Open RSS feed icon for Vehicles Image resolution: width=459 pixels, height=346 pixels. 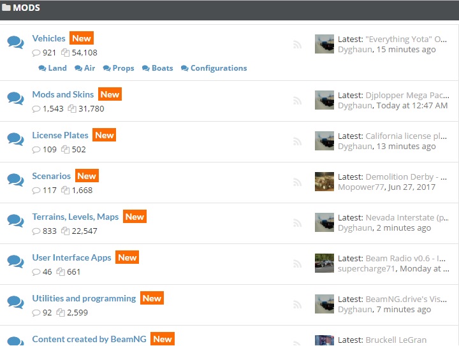(x=297, y=45)
